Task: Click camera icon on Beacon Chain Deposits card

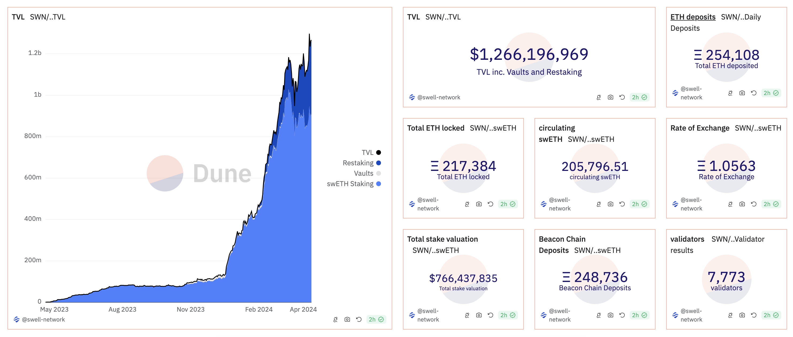Action: (610, 315)
